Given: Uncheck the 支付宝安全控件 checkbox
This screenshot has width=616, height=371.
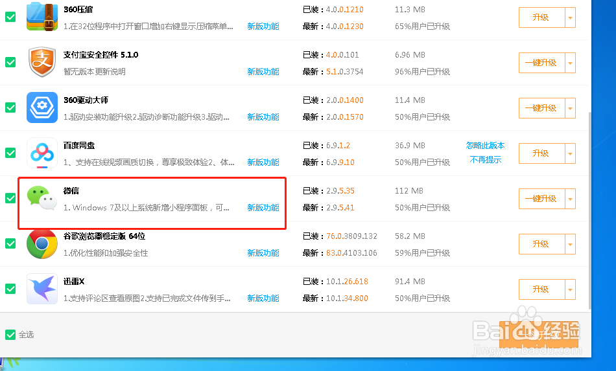Looking at the screenshot, I should coord(10,62).
